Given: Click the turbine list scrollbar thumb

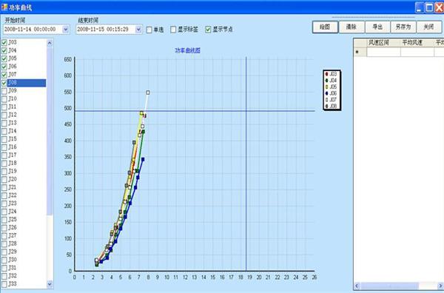Looking at the screenshot, I should (x=50, y=131).
